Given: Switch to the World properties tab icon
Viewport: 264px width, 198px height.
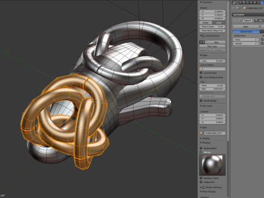Looking at the screenshot, I should (x=251, y=3).
